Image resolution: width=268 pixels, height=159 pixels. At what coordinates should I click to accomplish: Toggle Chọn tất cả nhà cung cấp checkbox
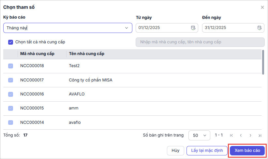click(10, 42)
